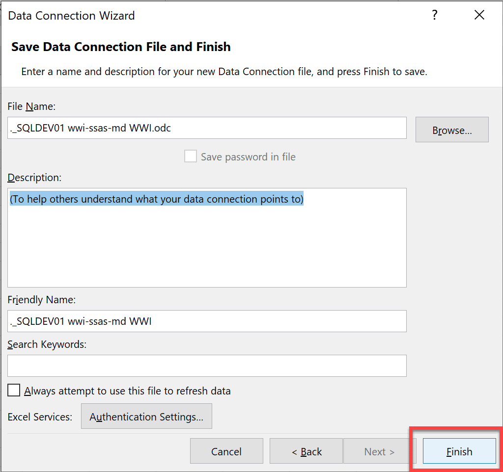Image resolution: width=503 pixels, height=472 pixels.
Task: Open Authentication Settings for Excel Services
Action: pyautogui.click(x=146, y=417)
